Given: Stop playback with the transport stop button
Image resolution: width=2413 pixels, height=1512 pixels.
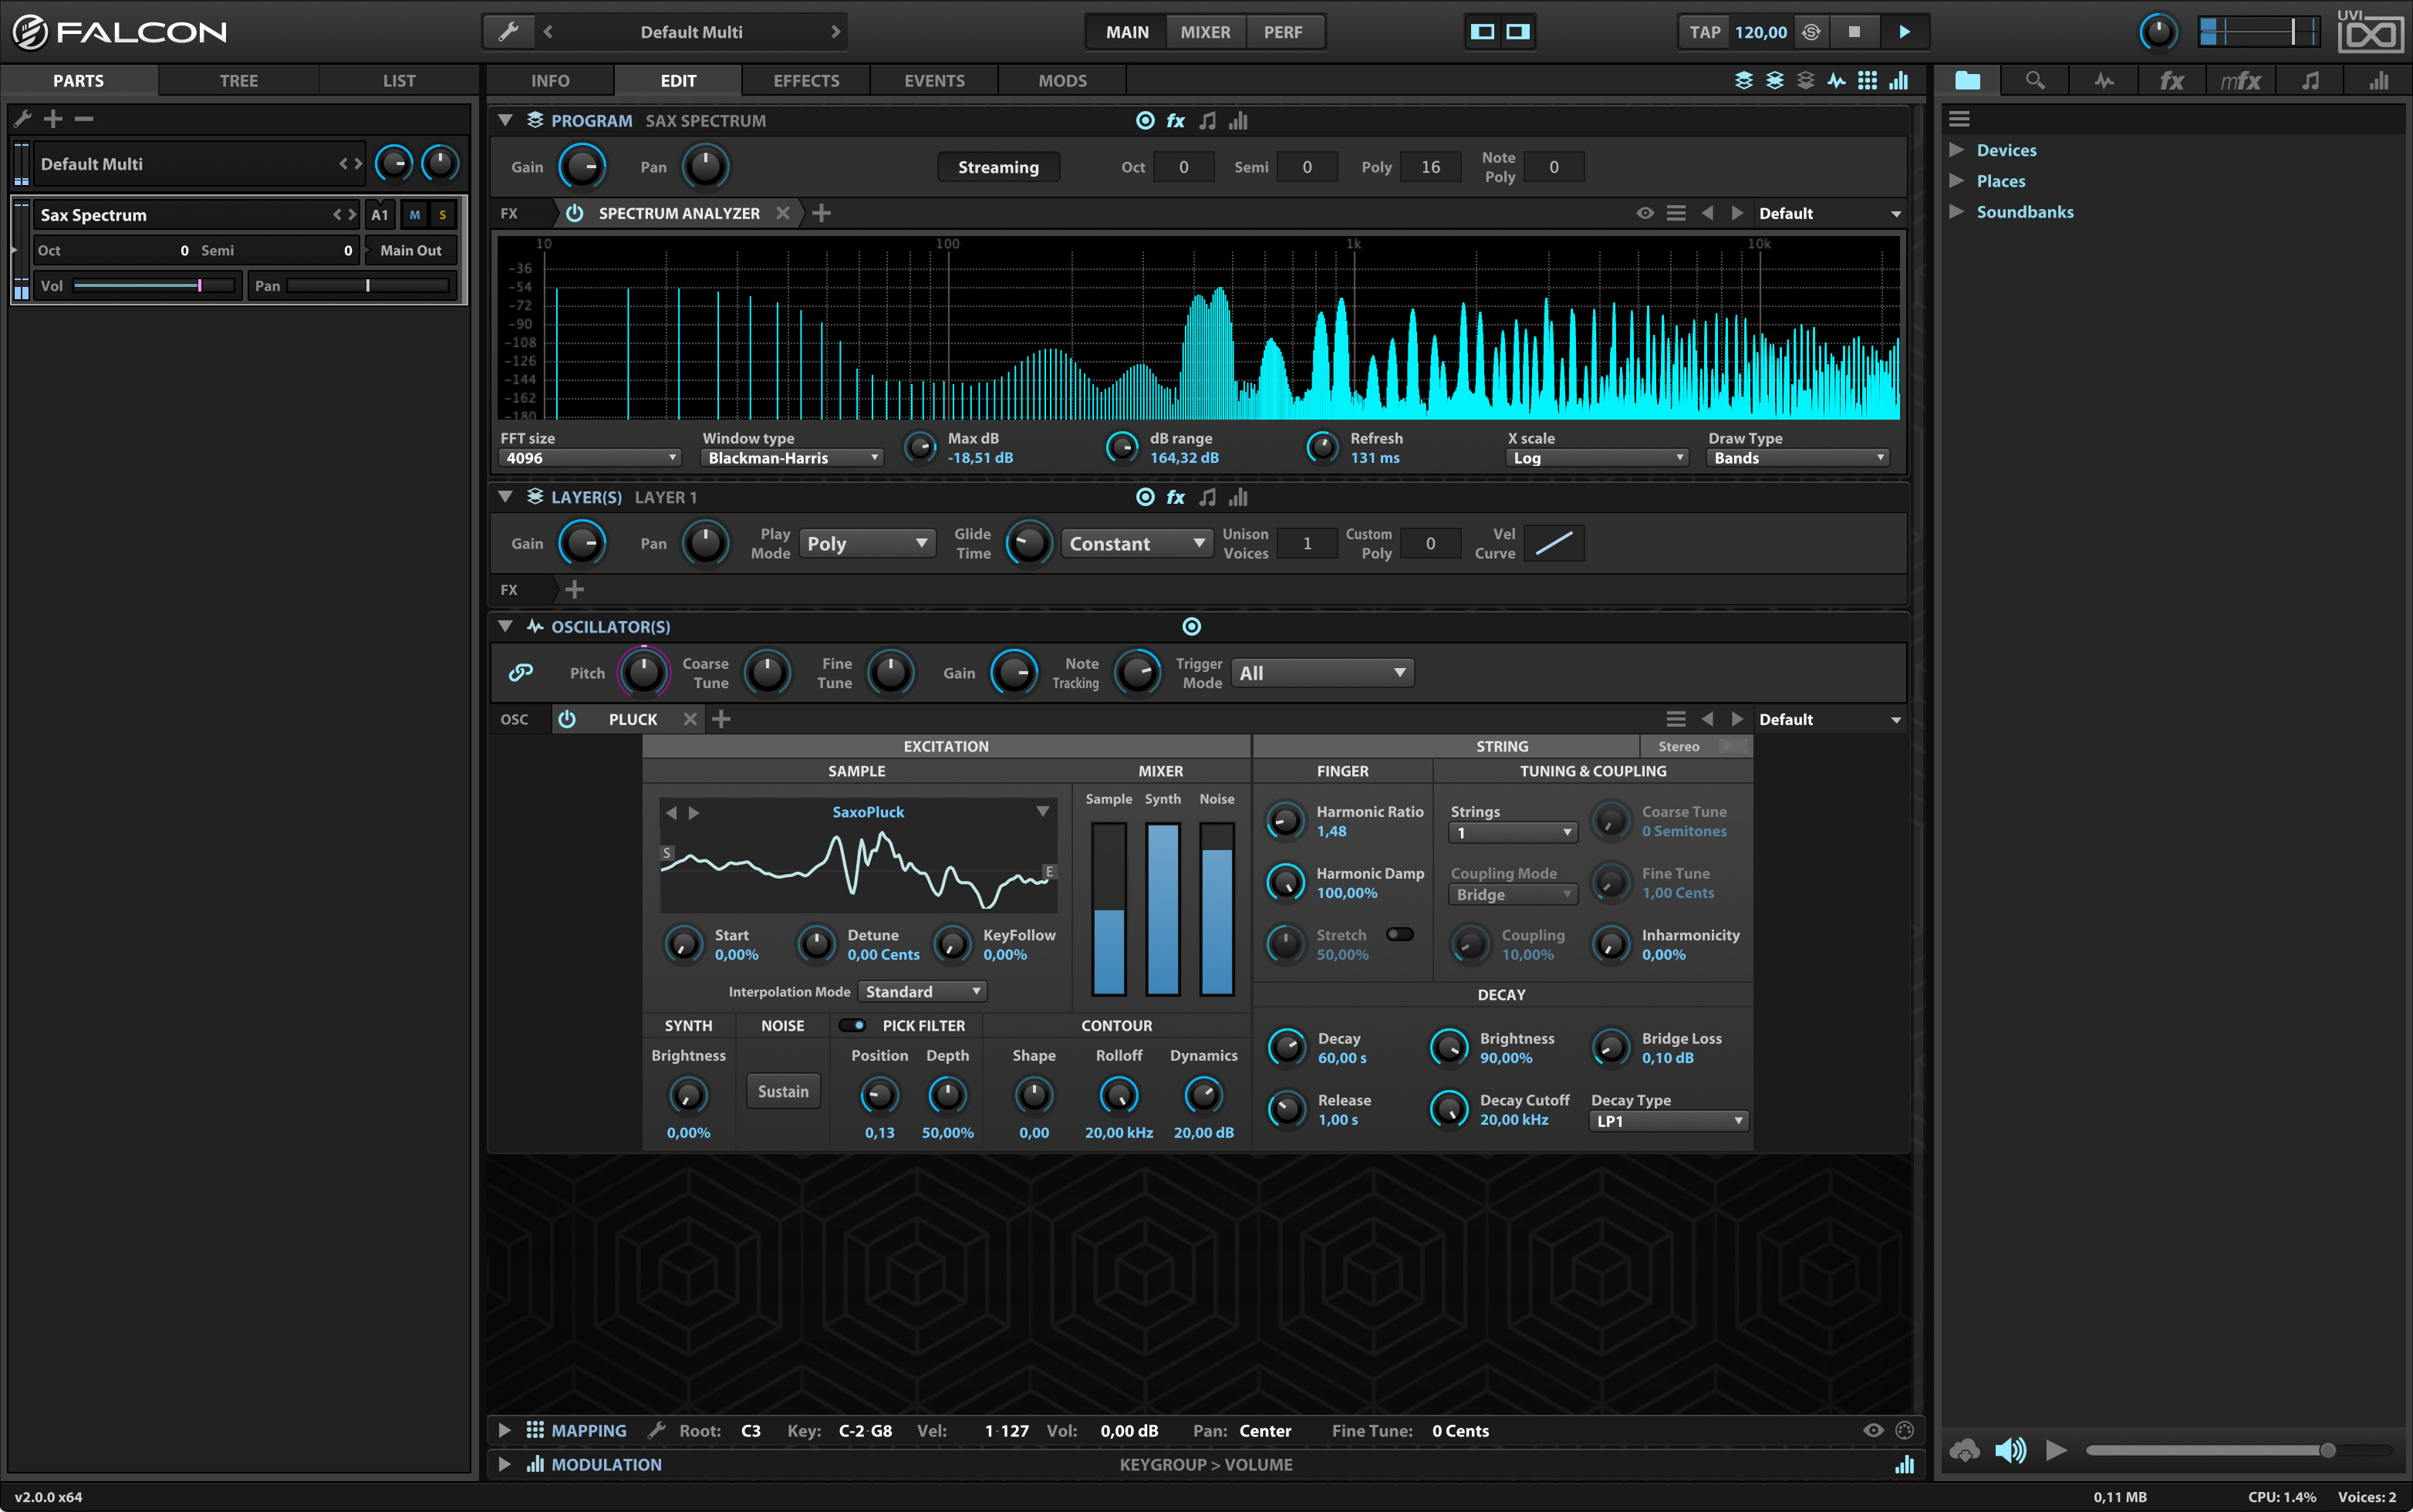Looking at the screenshot, I should click(x=1854, y=32).
